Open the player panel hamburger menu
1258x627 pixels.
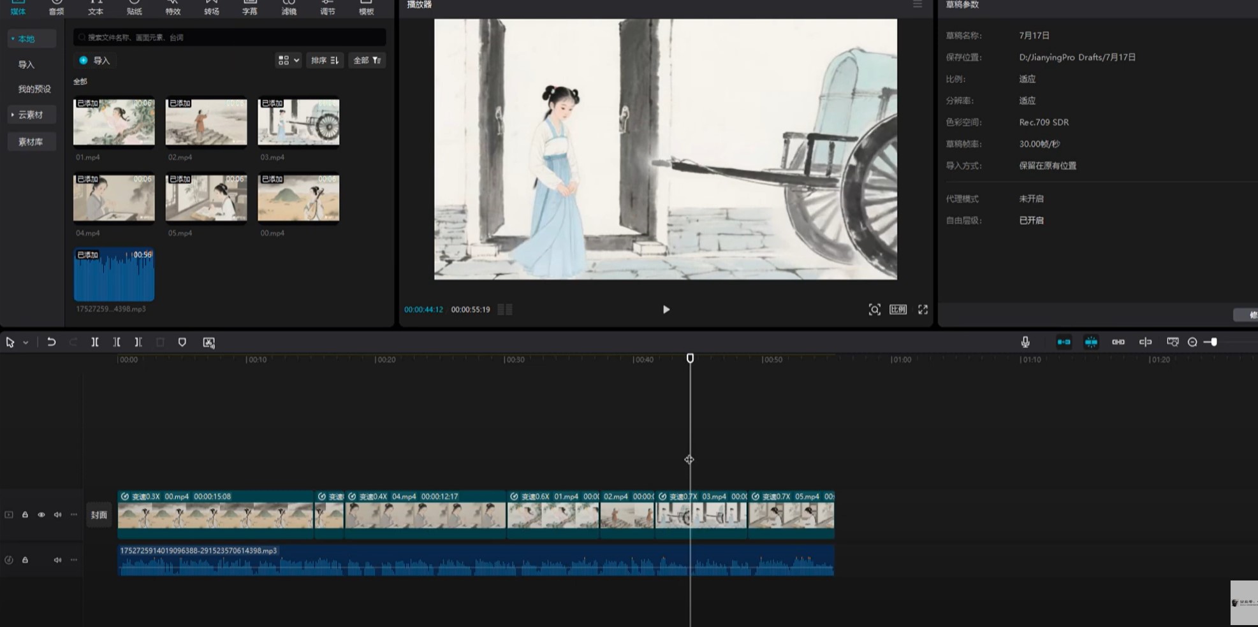pos(918,4)
